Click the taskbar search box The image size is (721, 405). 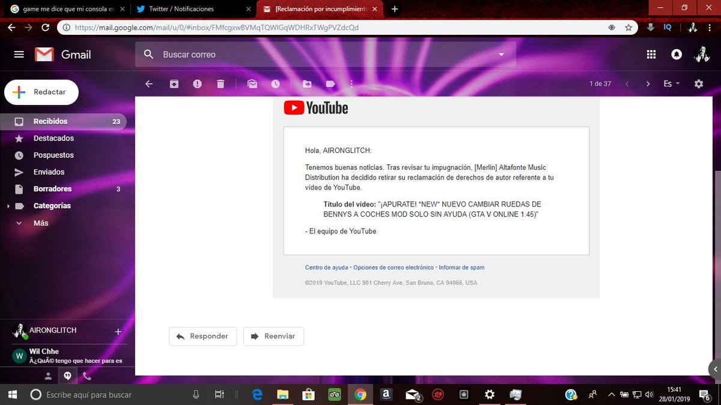pyautogui.click(x=116, y=395)
